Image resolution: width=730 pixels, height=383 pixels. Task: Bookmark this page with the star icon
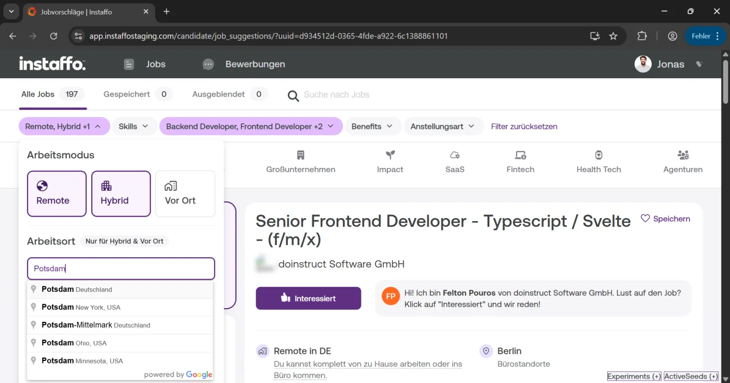coord(613,36)
